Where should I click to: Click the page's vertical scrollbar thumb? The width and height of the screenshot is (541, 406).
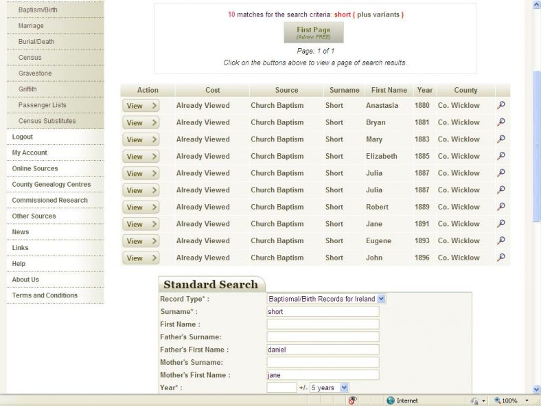point(536,146)
